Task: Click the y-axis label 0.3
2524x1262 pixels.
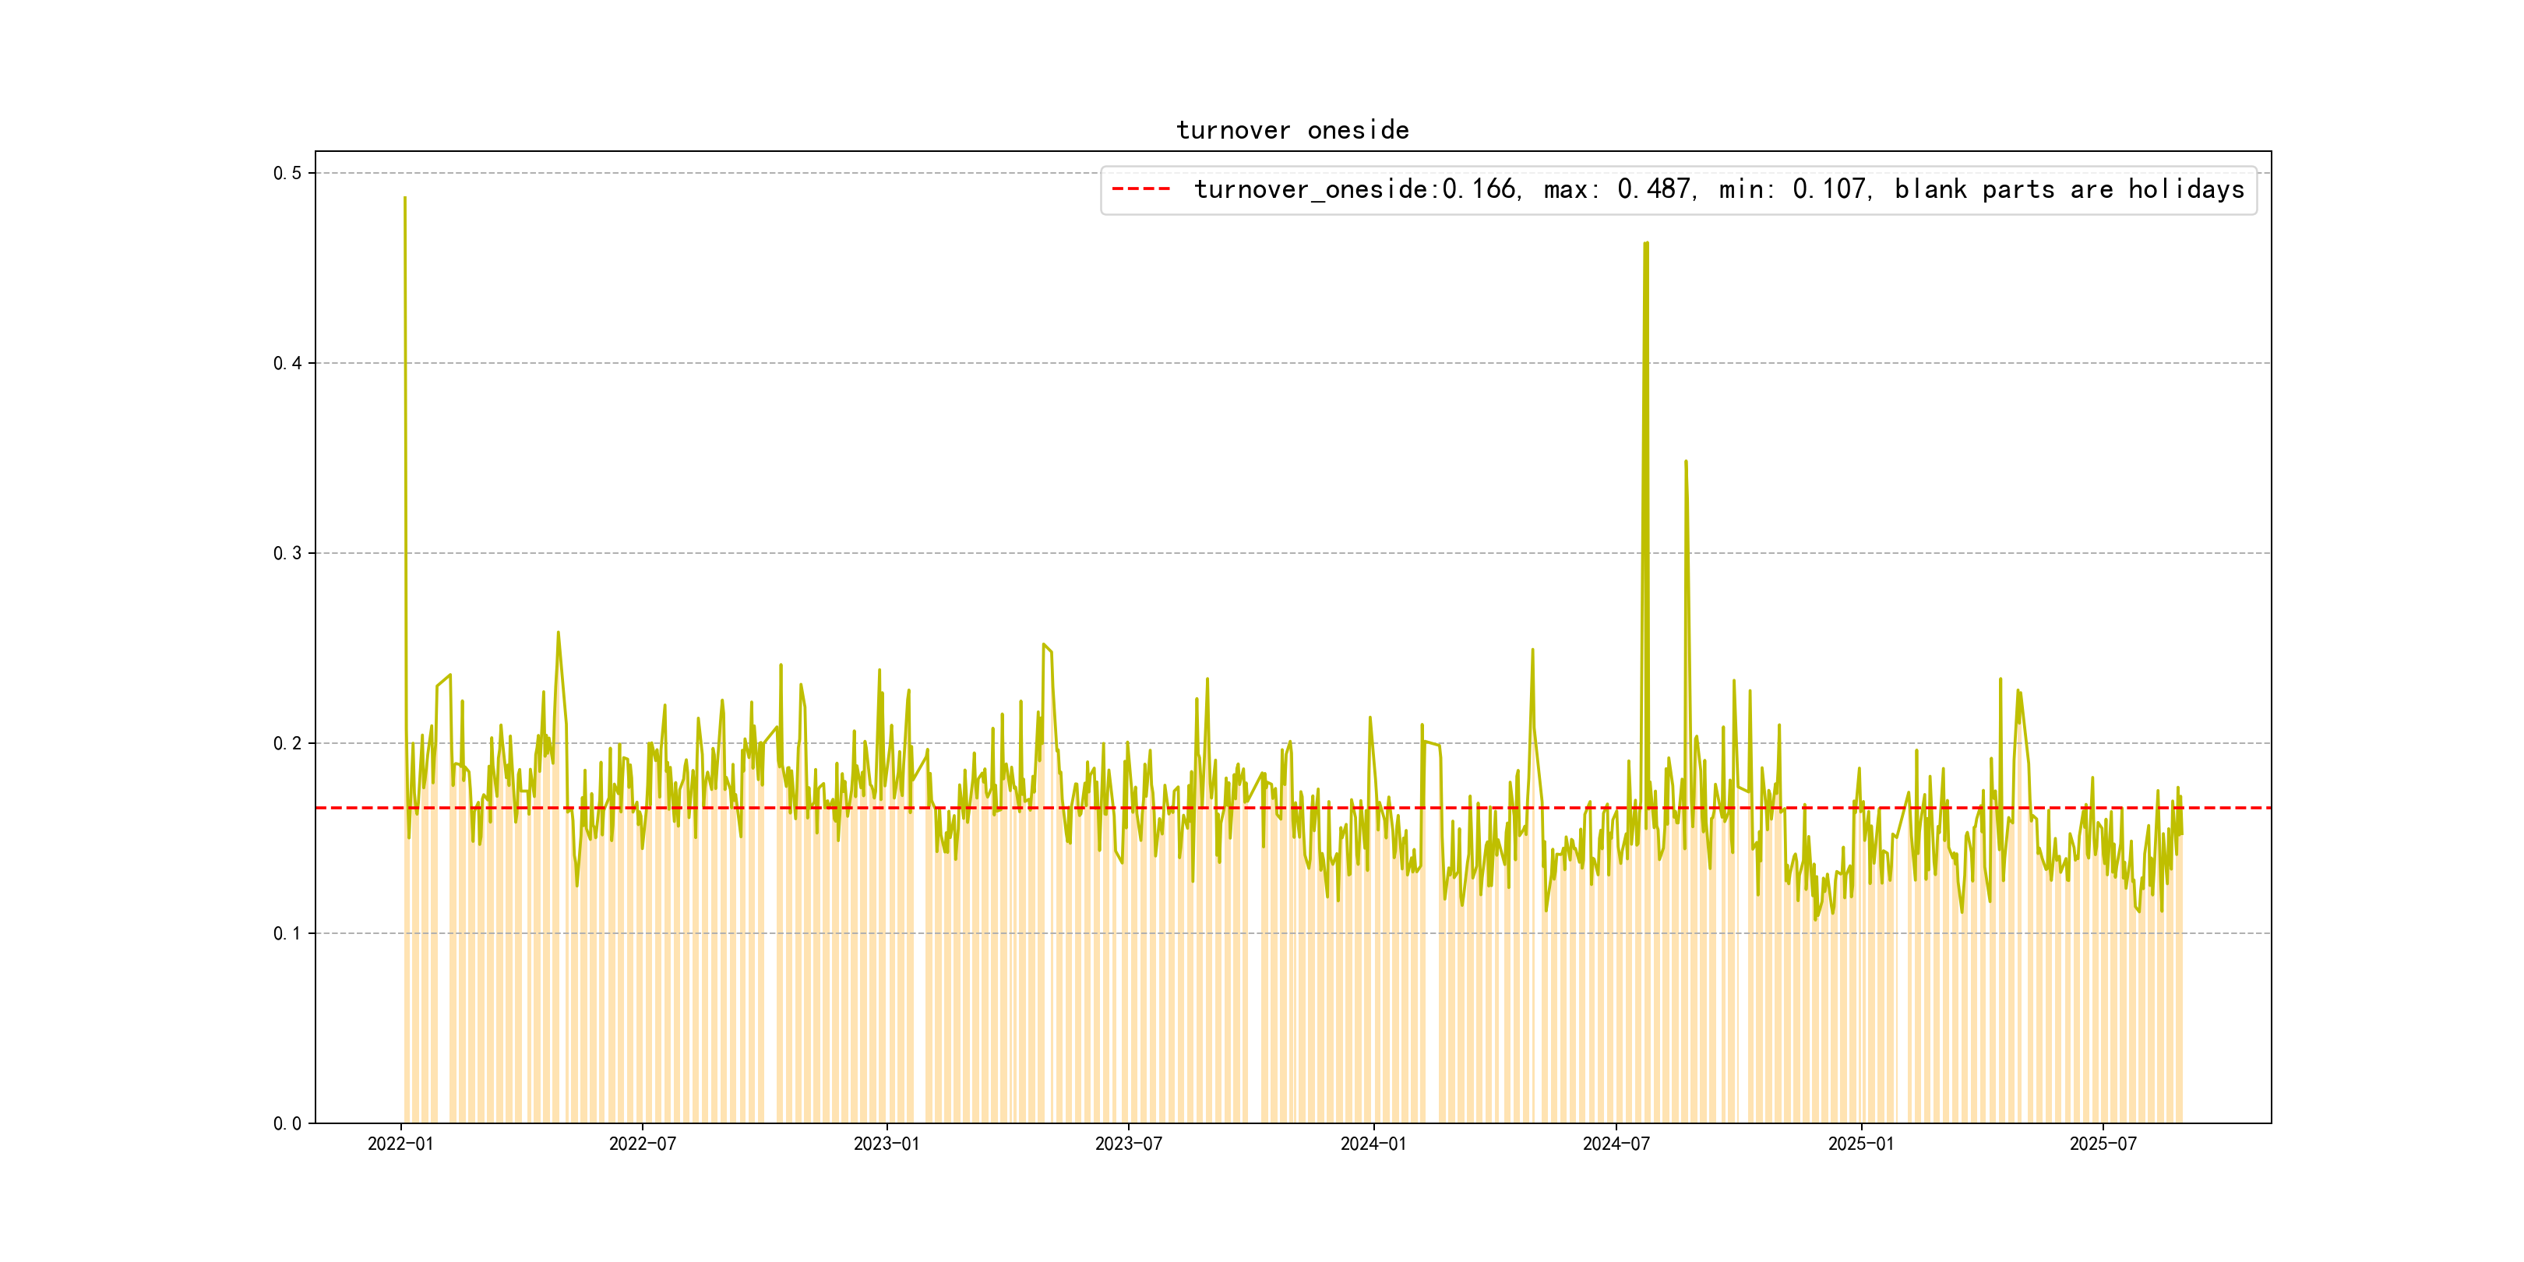Action: (287, 554)
